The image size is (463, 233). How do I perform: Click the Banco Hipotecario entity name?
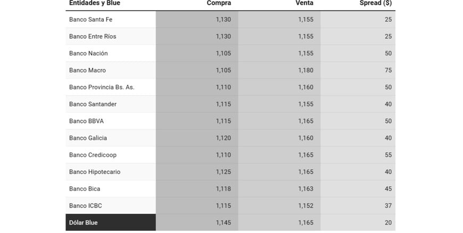pos(95,172)
